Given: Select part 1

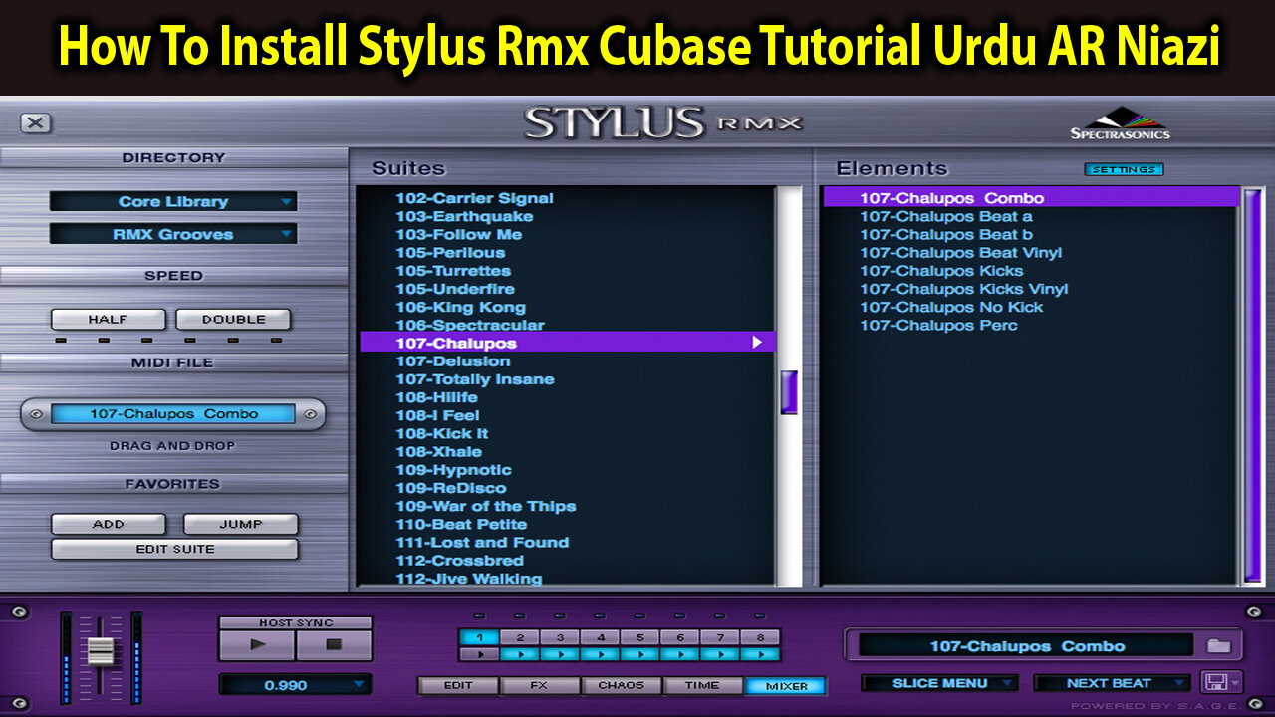Looking at the screenshot, I should pyautogui.click(x=480, y=637).
